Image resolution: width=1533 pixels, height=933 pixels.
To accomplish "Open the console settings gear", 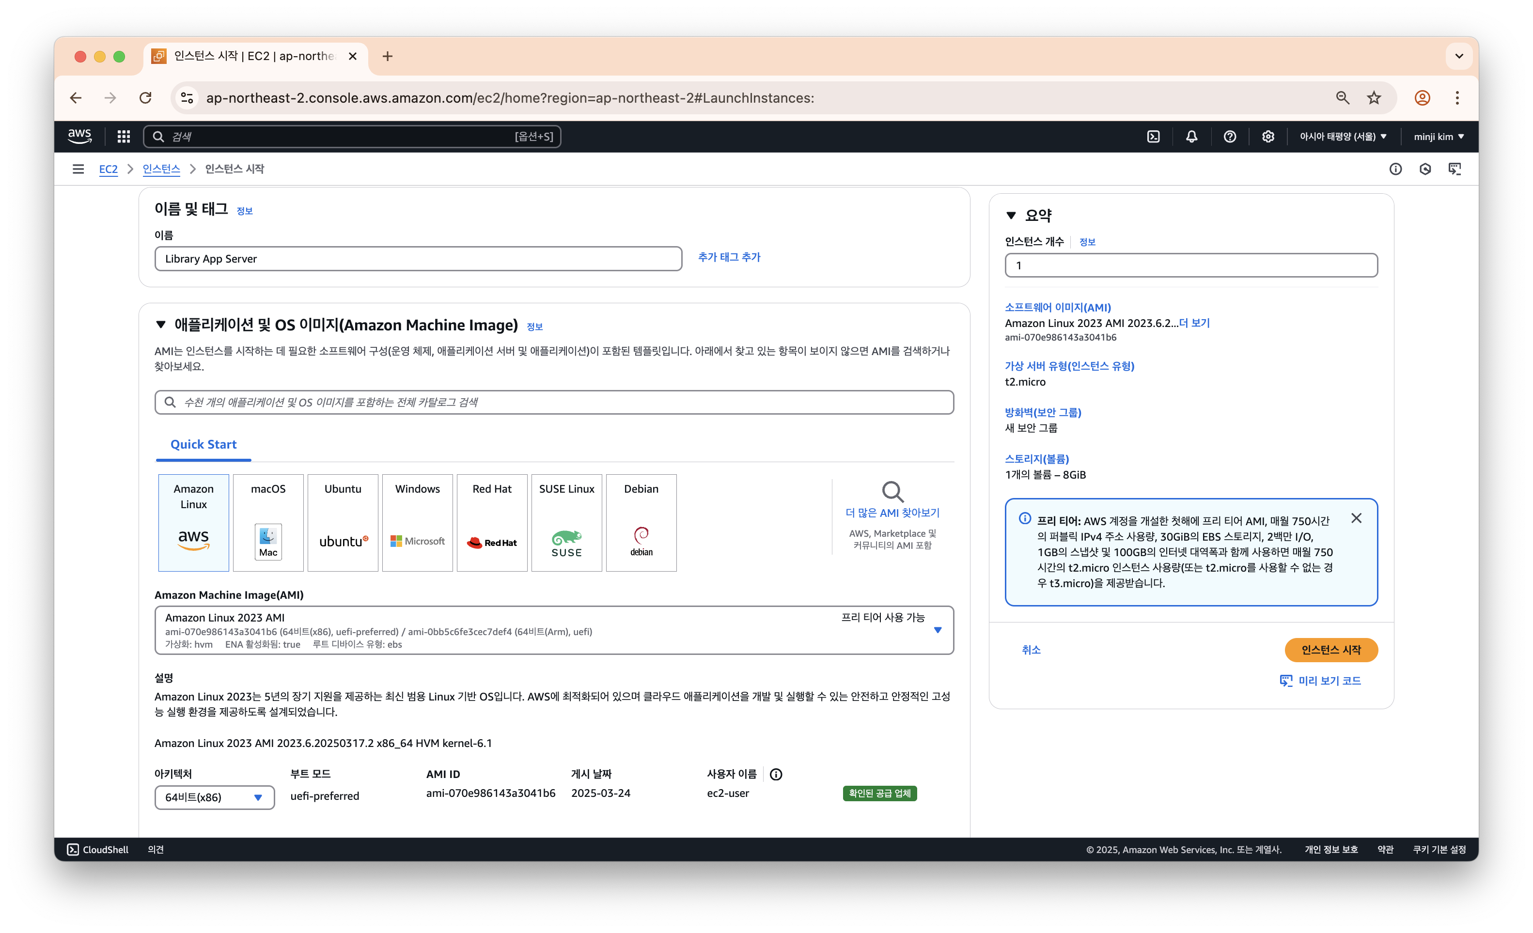I will coord(1268,136).
